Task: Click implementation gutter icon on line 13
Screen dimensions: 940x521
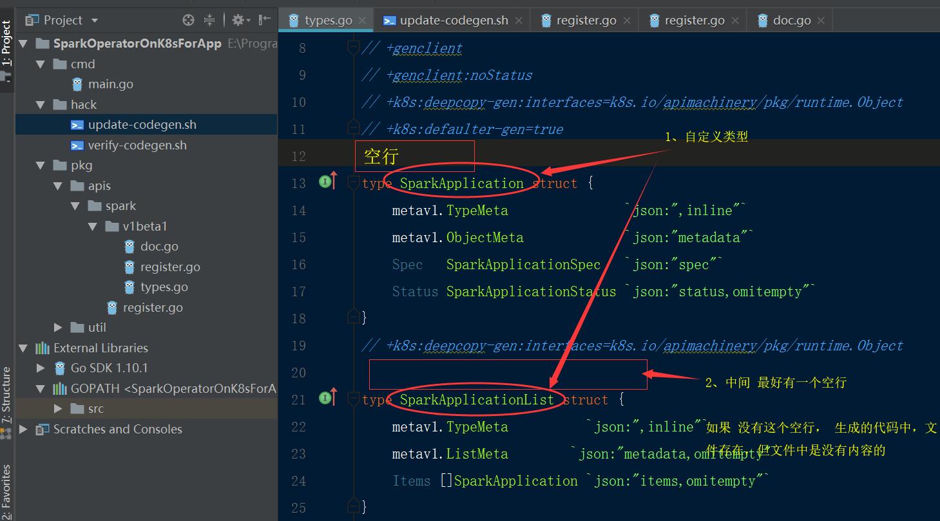Action: pyautogui.click(x=328, y=182)
